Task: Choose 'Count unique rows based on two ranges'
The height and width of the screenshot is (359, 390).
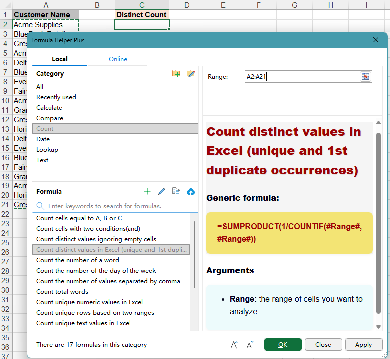Action: [111, 313]
